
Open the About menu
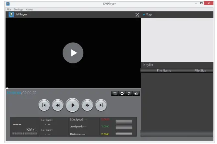(x=29, y=9)
